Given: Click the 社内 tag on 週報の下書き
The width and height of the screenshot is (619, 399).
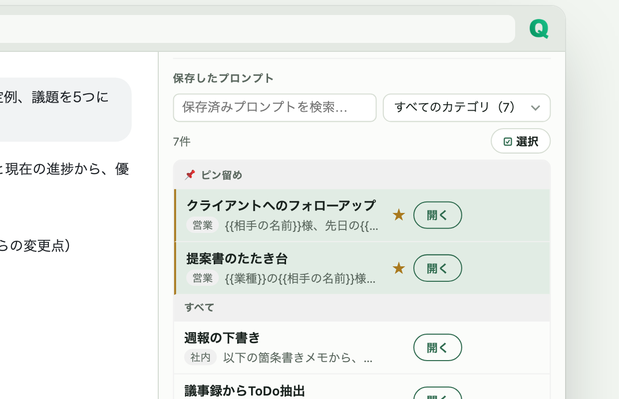Looking at the screenshot, I should 200,357.
